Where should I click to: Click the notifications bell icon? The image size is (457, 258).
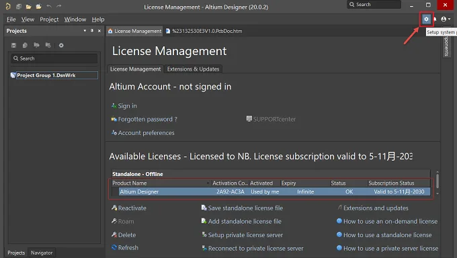[x=435, y=19]
